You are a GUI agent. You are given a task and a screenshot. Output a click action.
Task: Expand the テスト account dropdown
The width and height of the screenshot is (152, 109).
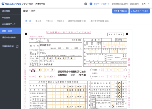tap(146, 4)
